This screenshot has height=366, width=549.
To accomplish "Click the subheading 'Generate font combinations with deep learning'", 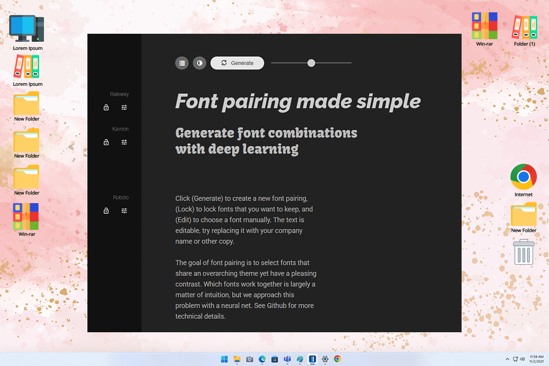I will (266, 141).
